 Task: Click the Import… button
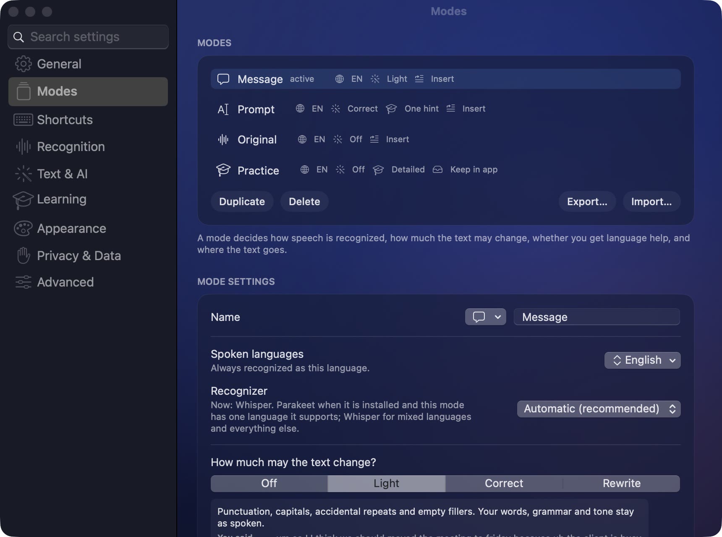coord(651,201)
